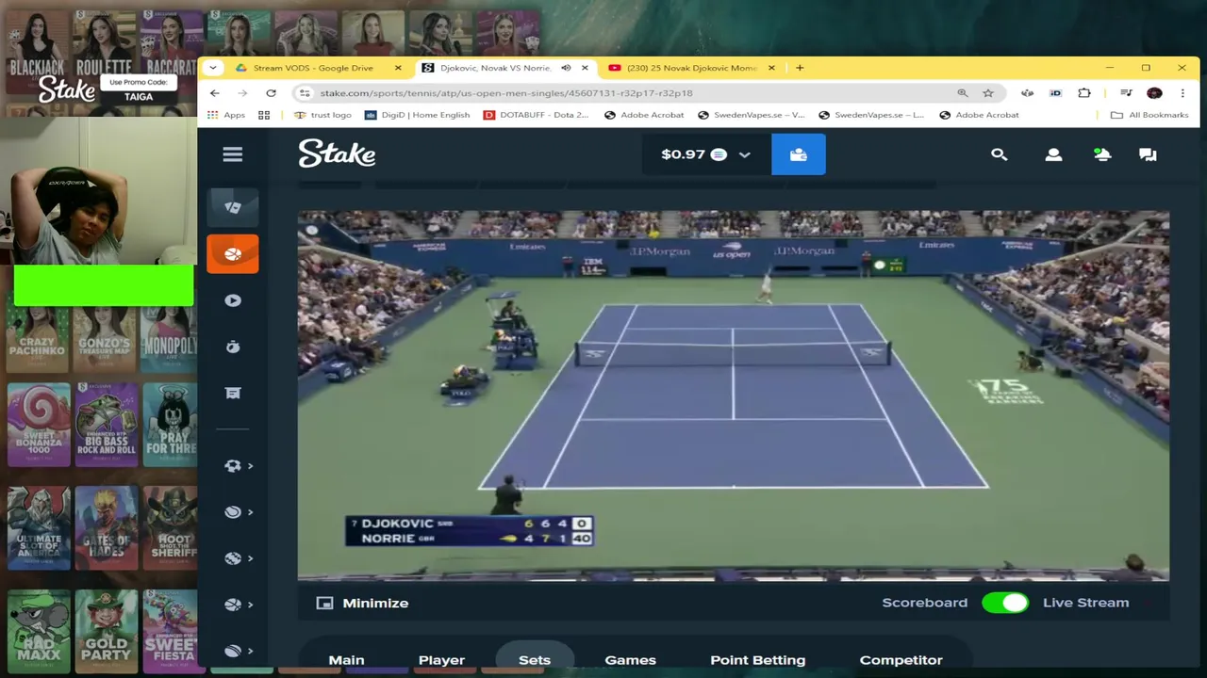Select the Sets markets tab
Viewport: 1207px width, 678px height.
535,660
